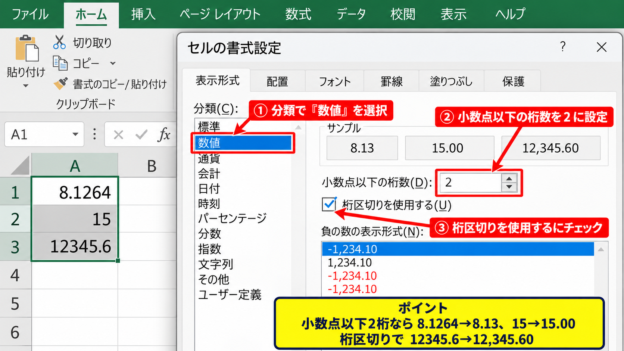Click the 切り取り label button
Viewport: 624px width, 351px height.
click(x=92, y=43)
